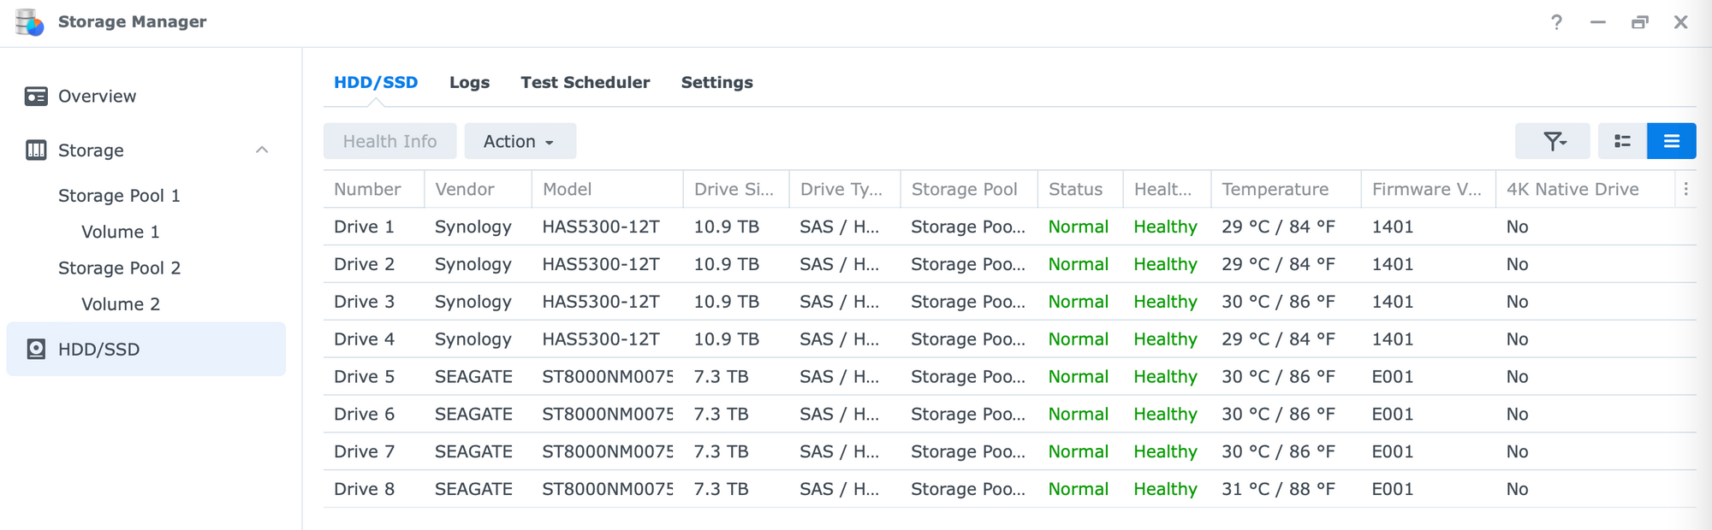Open the column options three-dot menu

tap(1685, 189)
